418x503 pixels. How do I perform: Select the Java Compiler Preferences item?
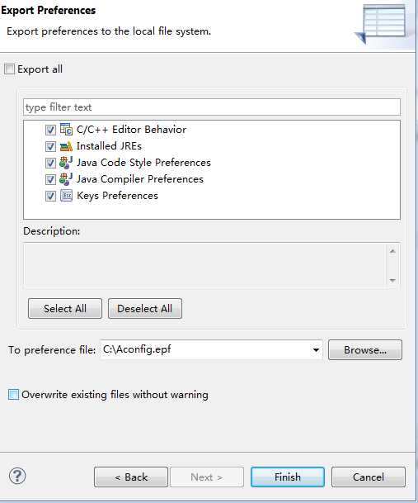[139, 179]
